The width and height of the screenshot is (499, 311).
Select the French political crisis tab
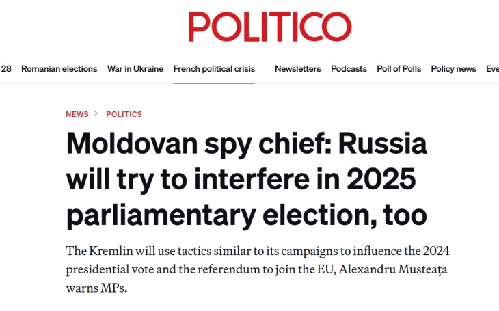214,69
